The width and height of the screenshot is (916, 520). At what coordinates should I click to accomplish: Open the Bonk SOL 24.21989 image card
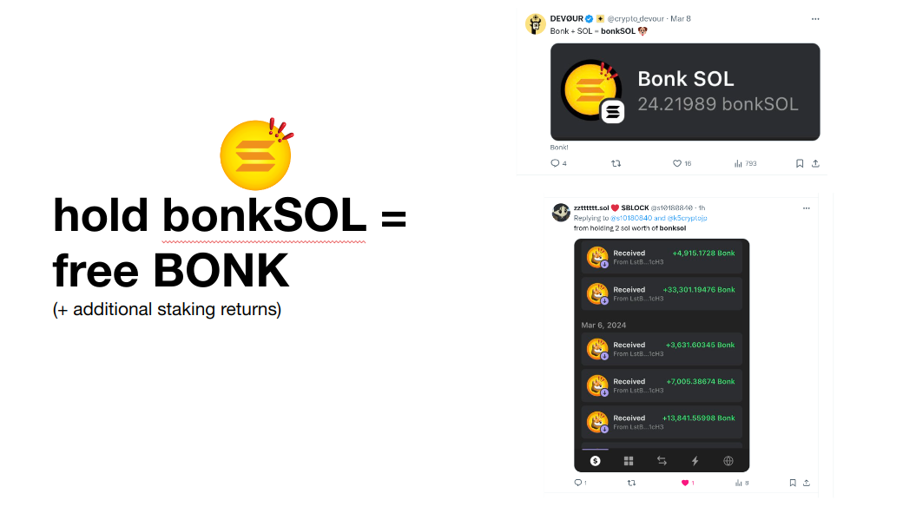point(685,92)
